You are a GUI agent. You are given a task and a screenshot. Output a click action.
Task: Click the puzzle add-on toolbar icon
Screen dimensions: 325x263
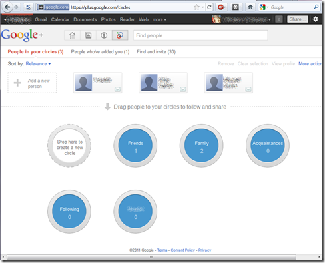(x=236, y=7)
